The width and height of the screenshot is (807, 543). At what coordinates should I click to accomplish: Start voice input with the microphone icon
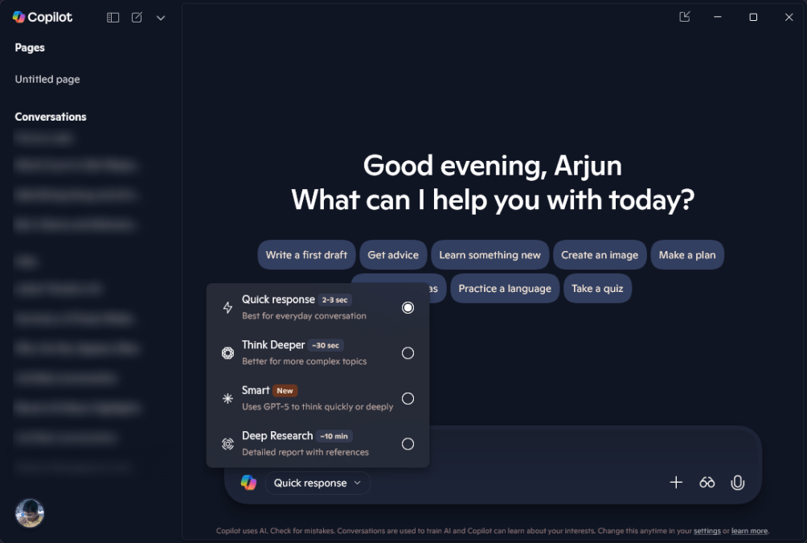tap(737, 482)
